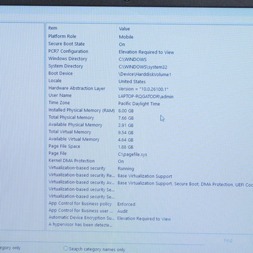Click the Value column header
This screenshot has width=253, height=253.
click(x=124, y=29)
